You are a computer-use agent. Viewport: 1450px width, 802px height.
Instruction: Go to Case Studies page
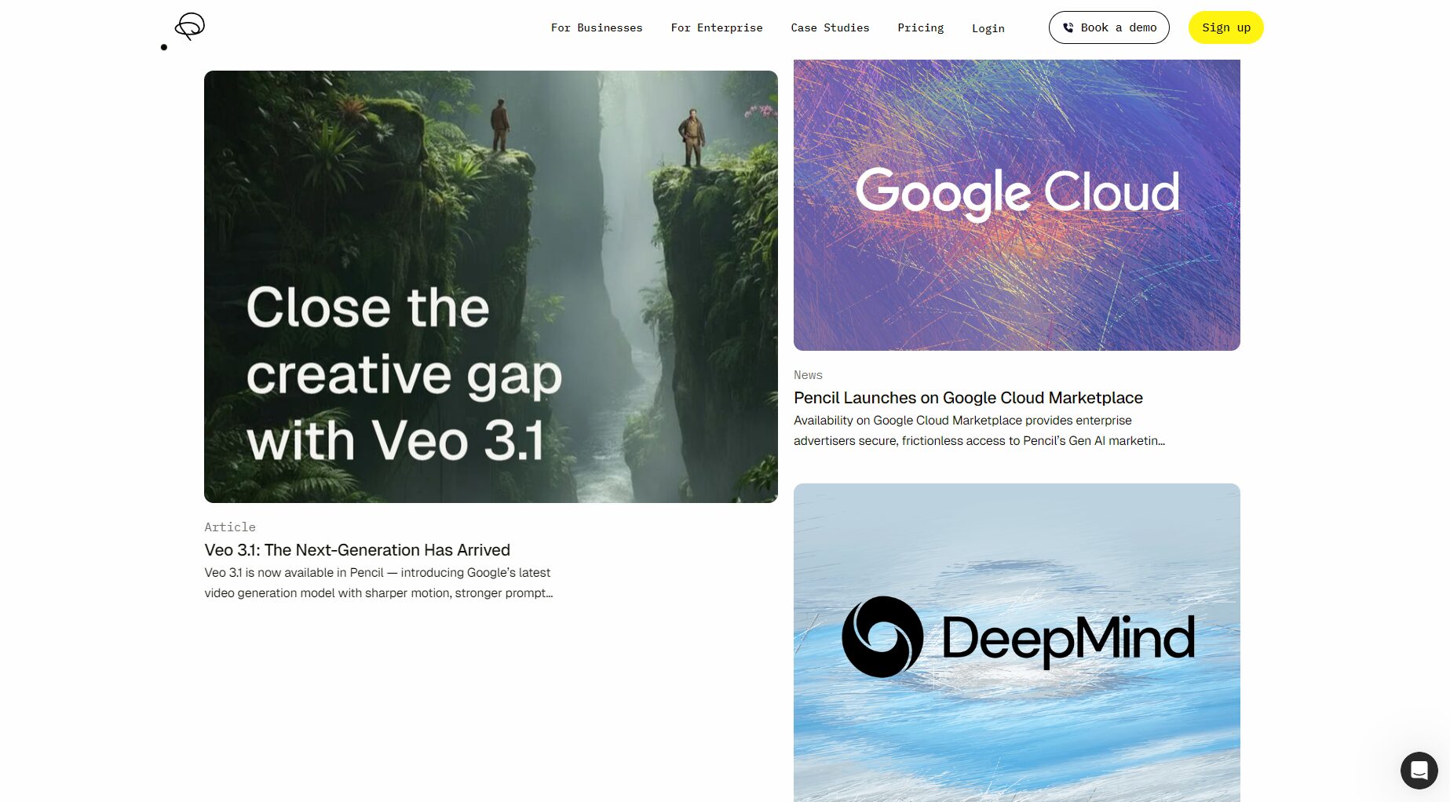(830, 27)
